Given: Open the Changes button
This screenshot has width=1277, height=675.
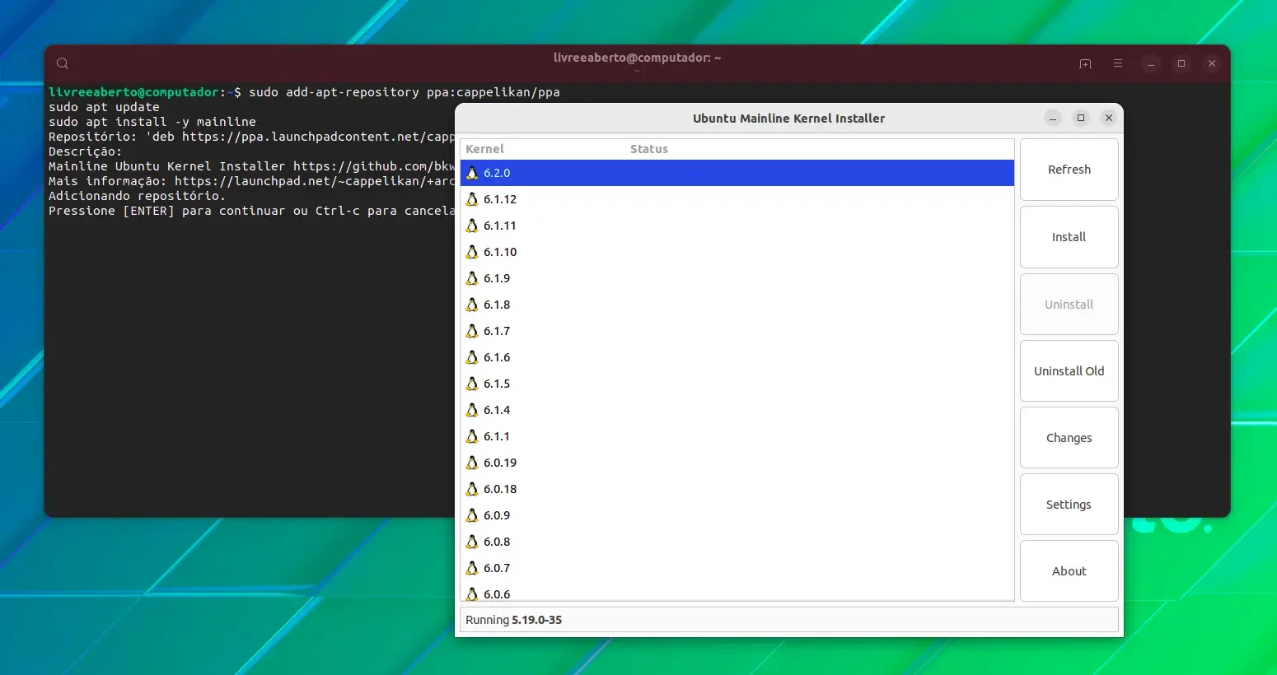Looking at the screenshot, I should (1069, 438).
